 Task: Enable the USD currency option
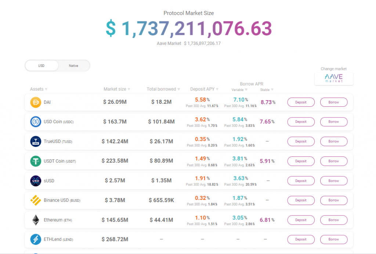[41, 66]
